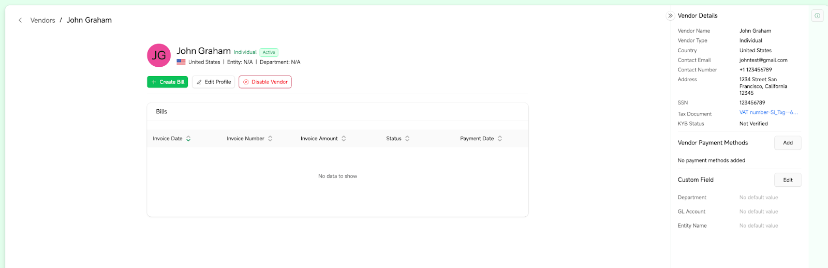Click the No data to show message
828x268 pixels.
pyautogui.click(x=337, y=176)
